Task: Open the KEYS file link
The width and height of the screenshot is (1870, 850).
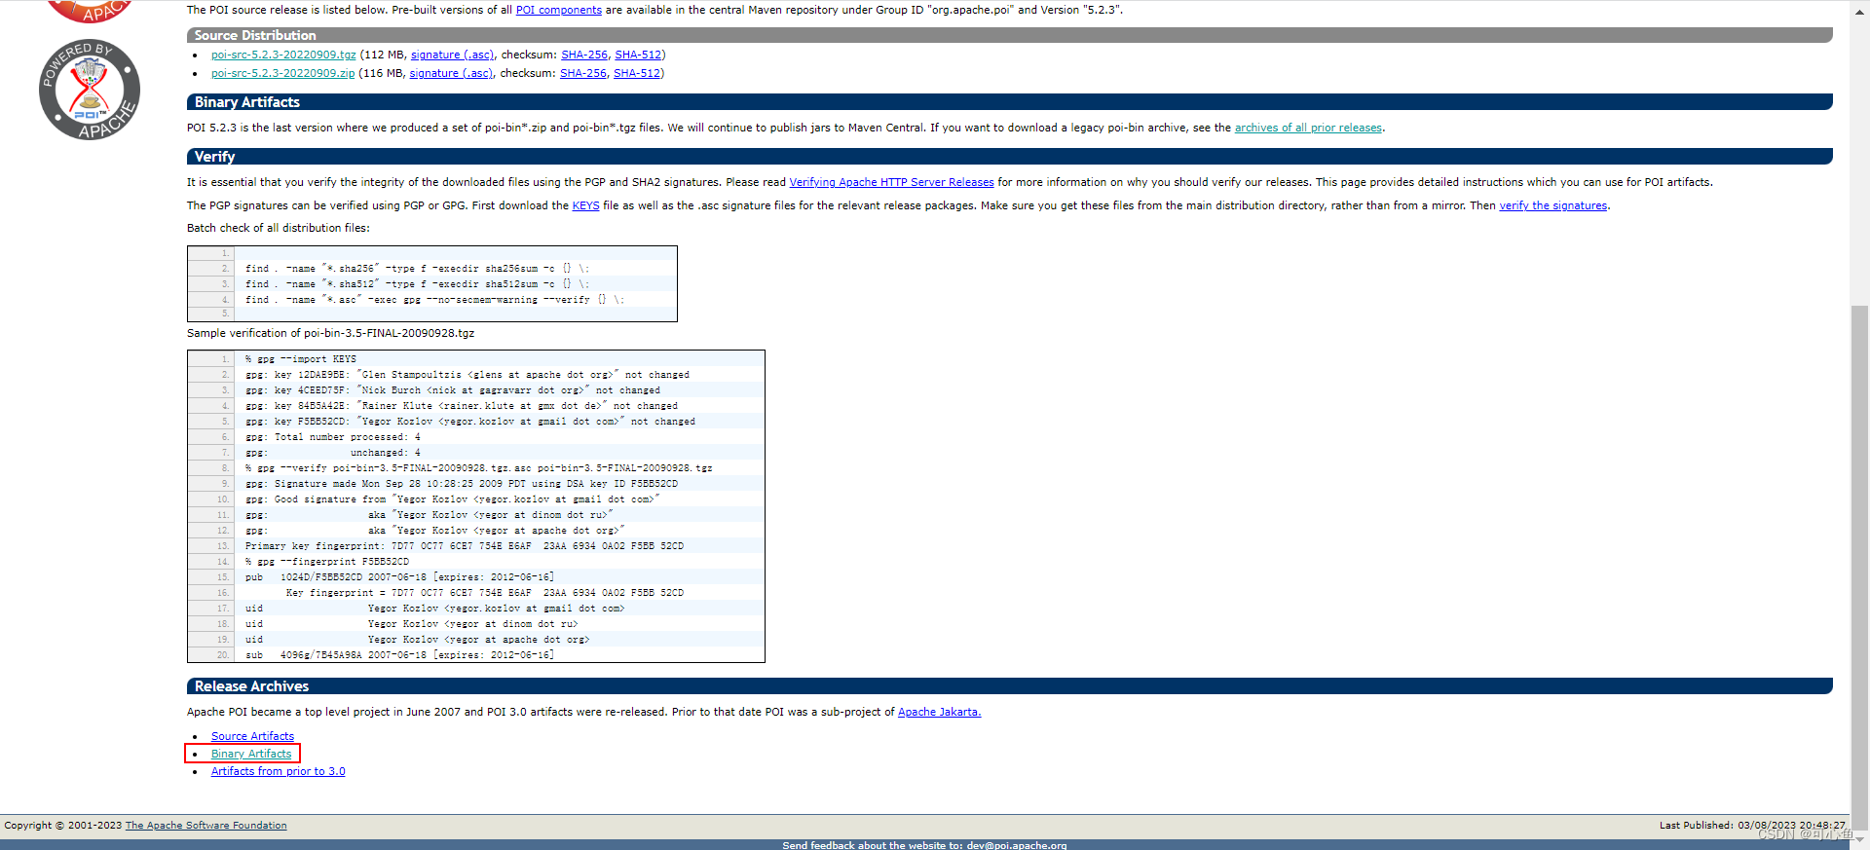Action: [x=585, y=205]
